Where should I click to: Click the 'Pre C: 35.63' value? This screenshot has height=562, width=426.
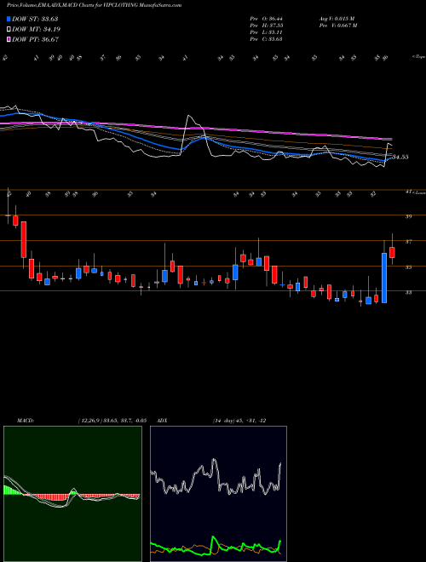pos(267,39)
